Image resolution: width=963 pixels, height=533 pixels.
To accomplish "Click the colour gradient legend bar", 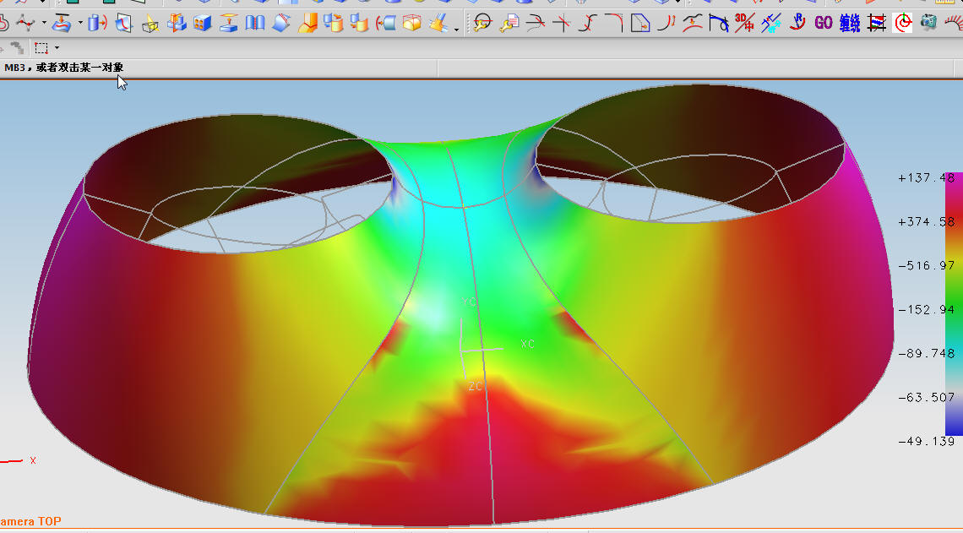I will click(x=954, y=304).
